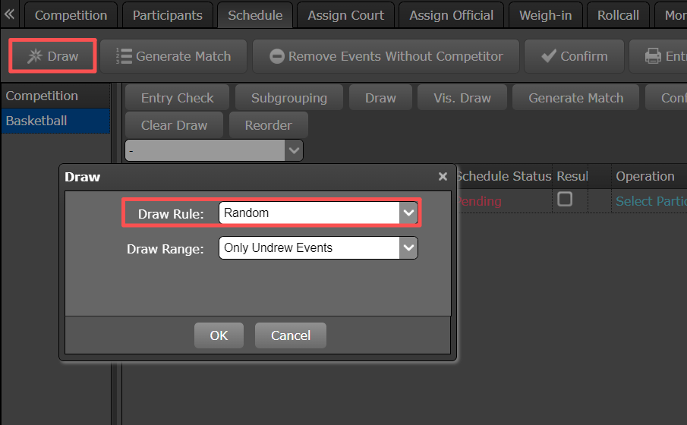Expand the dash filter dropdown below Clear Draw
Image resolution: width=687 pixels, height=425 pixels.
pos(293,150)
